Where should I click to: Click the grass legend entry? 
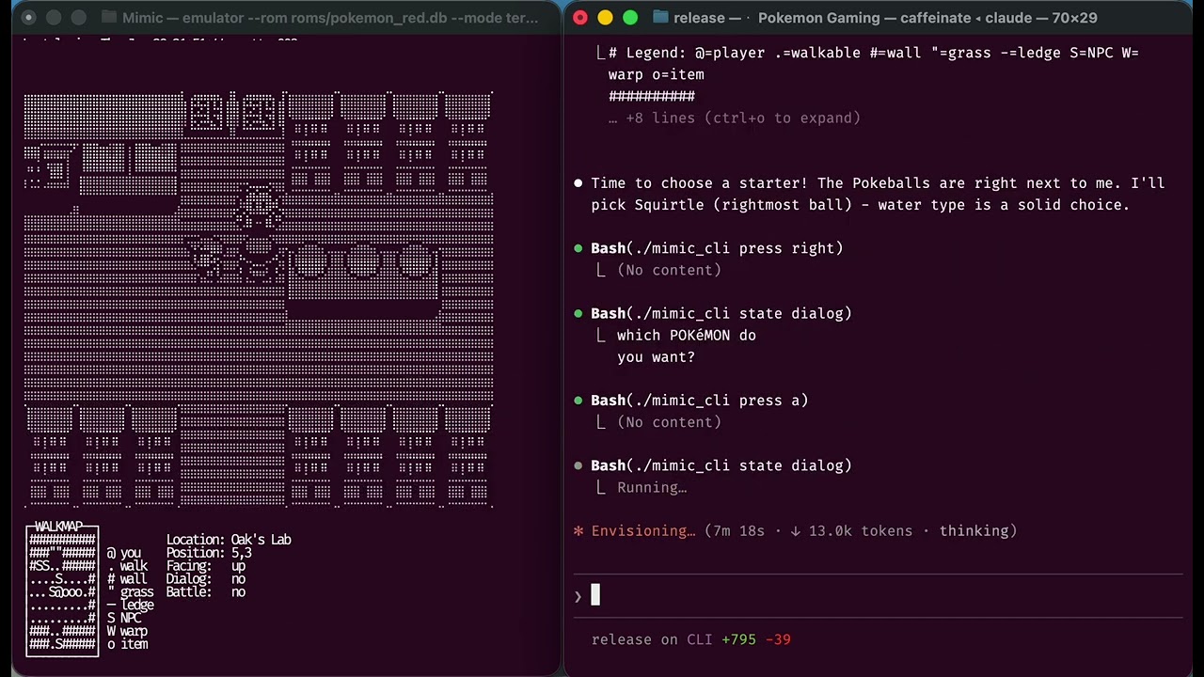pyautogui.click(x=130, y=592)
